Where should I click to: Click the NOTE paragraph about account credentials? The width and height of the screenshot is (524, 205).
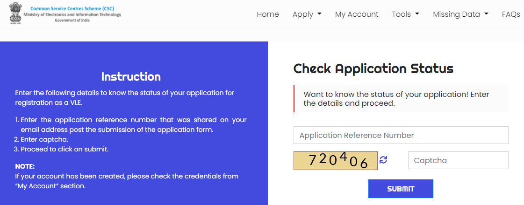coord(127,181)
